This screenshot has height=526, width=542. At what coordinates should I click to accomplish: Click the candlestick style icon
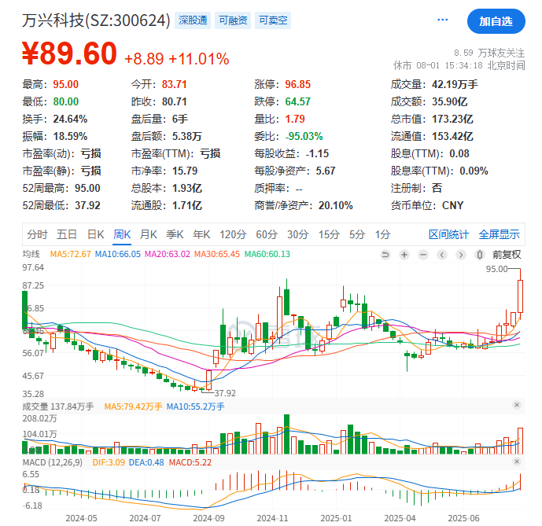(479, 255)
